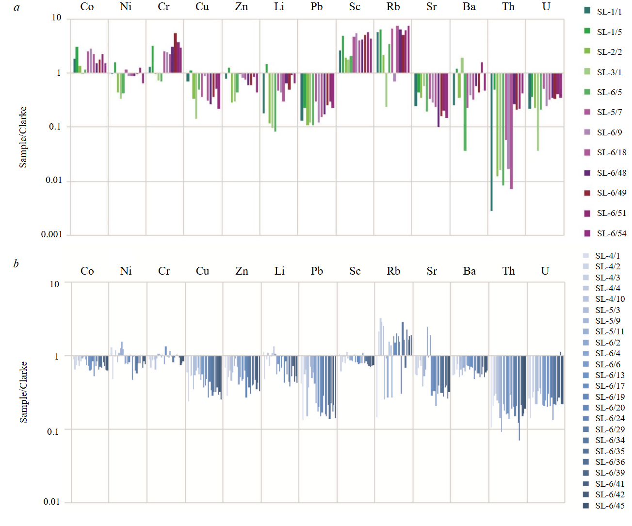Click the Sample/Clarke axis title of chart a
The width and height of the screenshot is (632, 526).
coord(23,137)
